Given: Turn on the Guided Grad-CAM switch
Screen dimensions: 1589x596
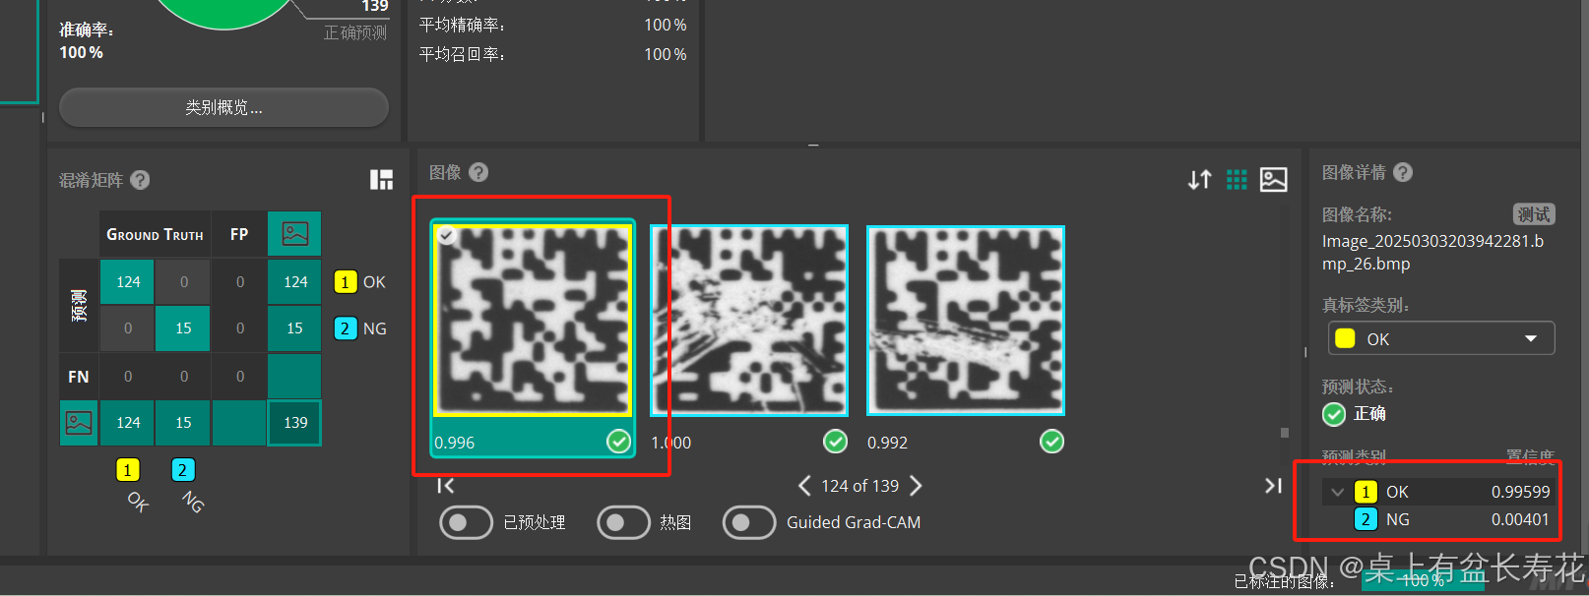Looking at the screenshot, I should coord(749,522).
